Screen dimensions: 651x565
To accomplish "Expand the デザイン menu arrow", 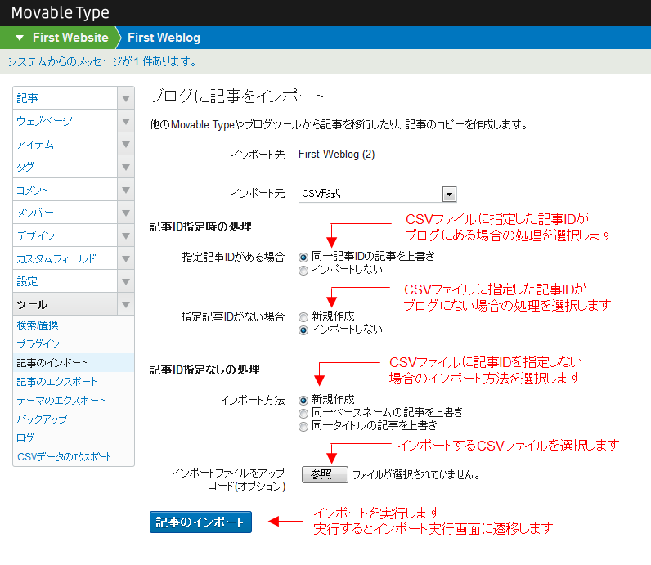I will coord(126,235).
